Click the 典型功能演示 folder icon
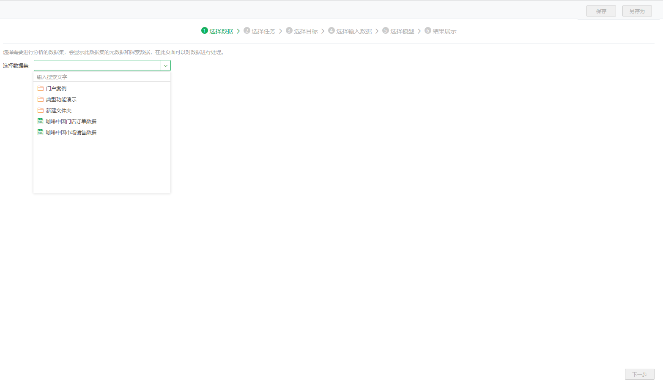 41,99
